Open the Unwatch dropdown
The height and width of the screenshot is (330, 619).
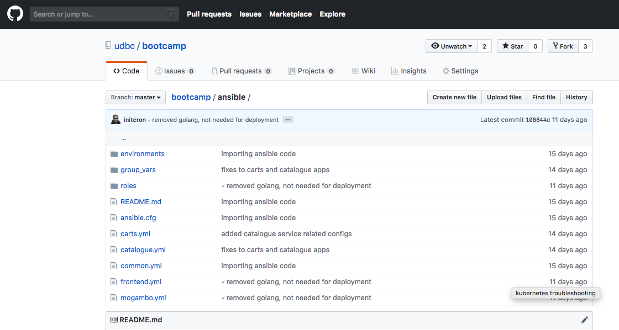tap(451, 46)
